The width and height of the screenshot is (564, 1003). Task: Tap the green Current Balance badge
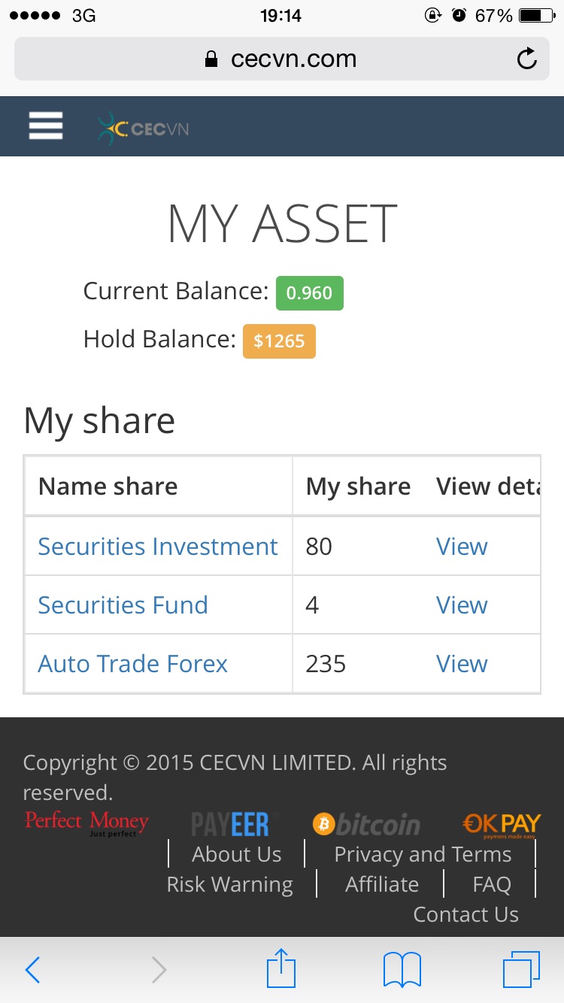pyautogui.click(x=309, y=293)
